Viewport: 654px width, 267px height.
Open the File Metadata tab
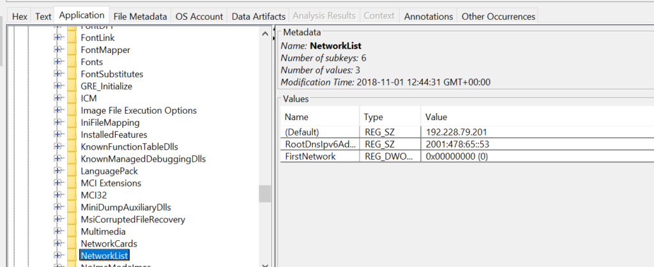coord(140,16)
